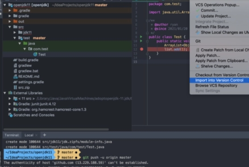249x167 pixels.
Task: Click the orange .gradle folder icon
Action: coord(16,10)
